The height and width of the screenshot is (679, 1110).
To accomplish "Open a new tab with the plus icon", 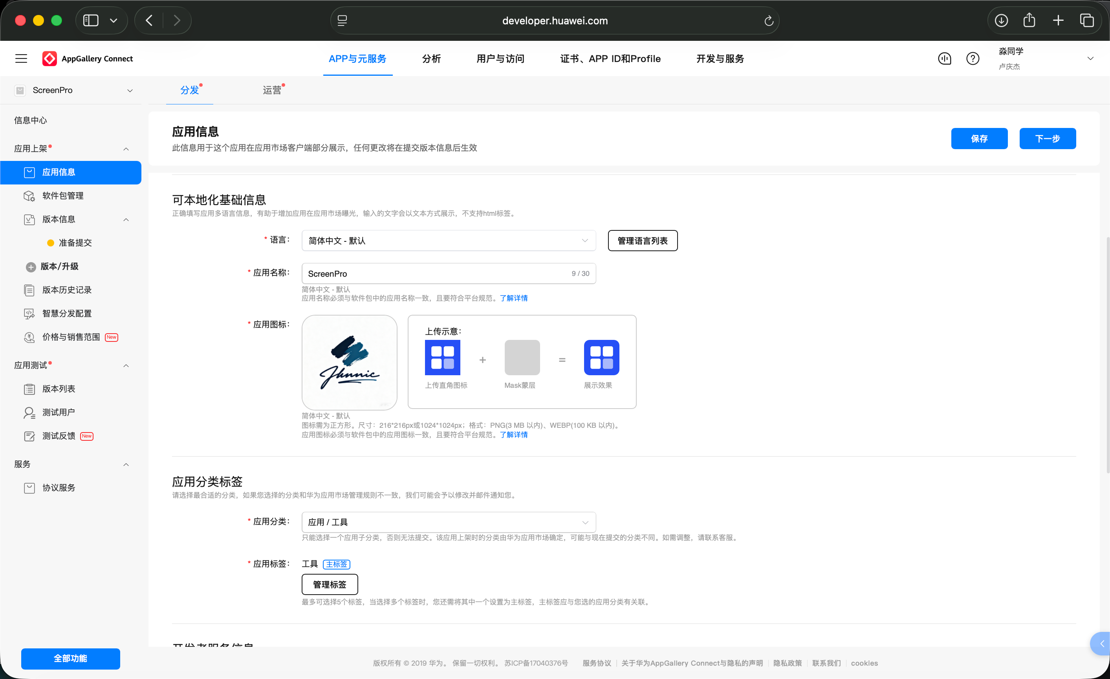I will point(1058,20).
